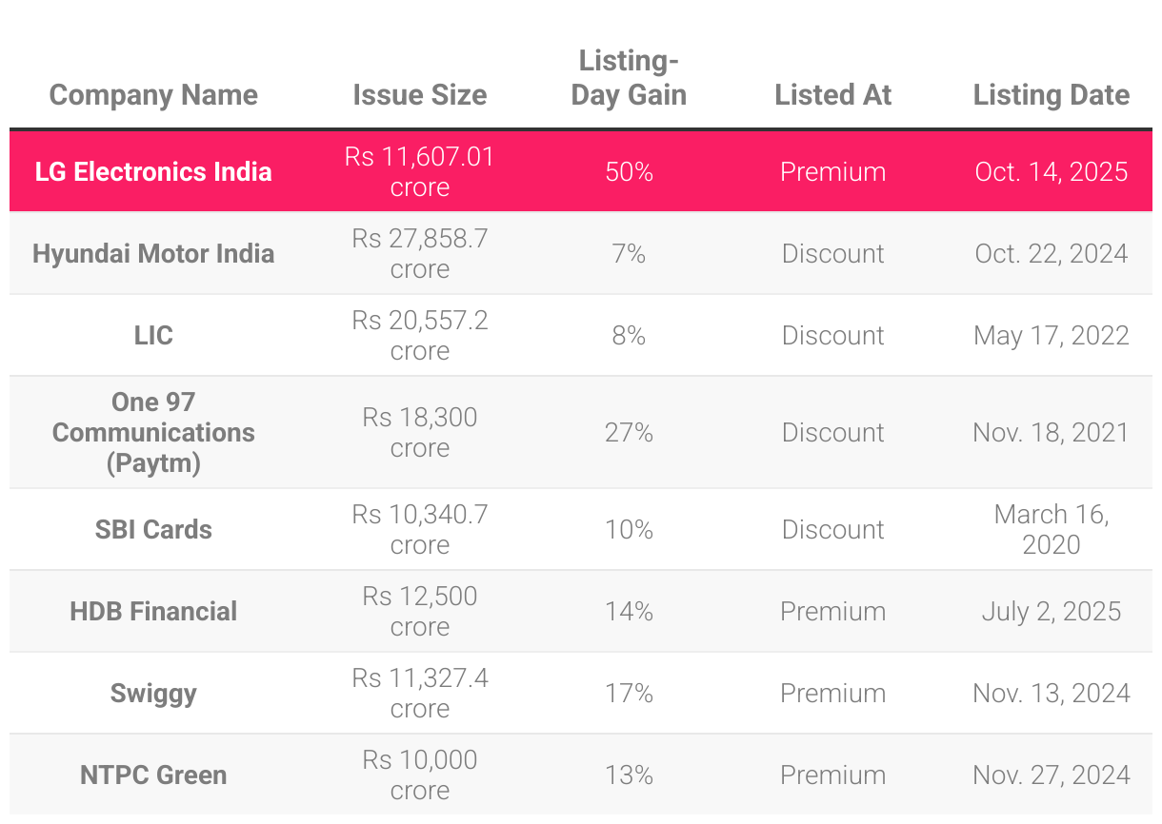Click the Listing Date column header
Screen dimensions: 1162x824
[1052, 95]
